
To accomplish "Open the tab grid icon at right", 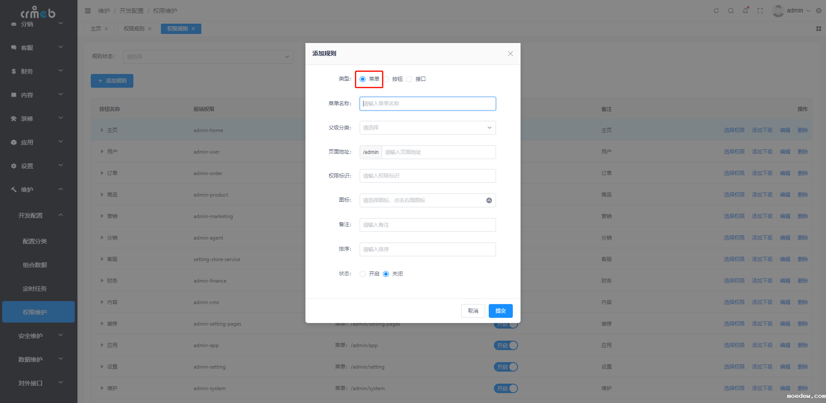I will tap(818, 29).
